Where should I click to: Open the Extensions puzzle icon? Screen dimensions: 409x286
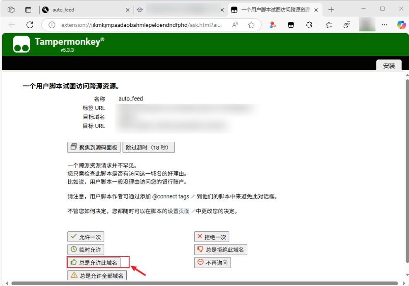[x=309, y=25]
